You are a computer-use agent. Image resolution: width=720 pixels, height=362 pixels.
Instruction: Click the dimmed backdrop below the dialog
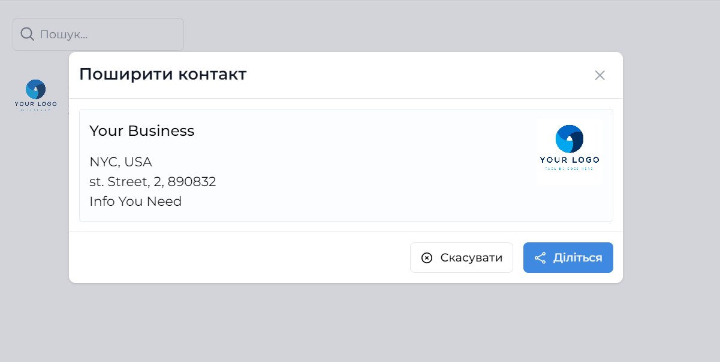click(360, 323)
